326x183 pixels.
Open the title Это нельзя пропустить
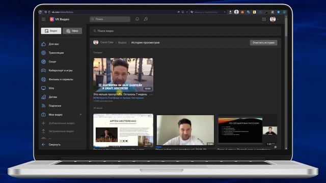pos(120,95)
